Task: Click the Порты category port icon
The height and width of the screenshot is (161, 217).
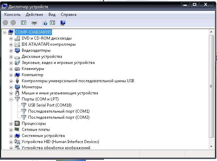Action: coord(17,99)
